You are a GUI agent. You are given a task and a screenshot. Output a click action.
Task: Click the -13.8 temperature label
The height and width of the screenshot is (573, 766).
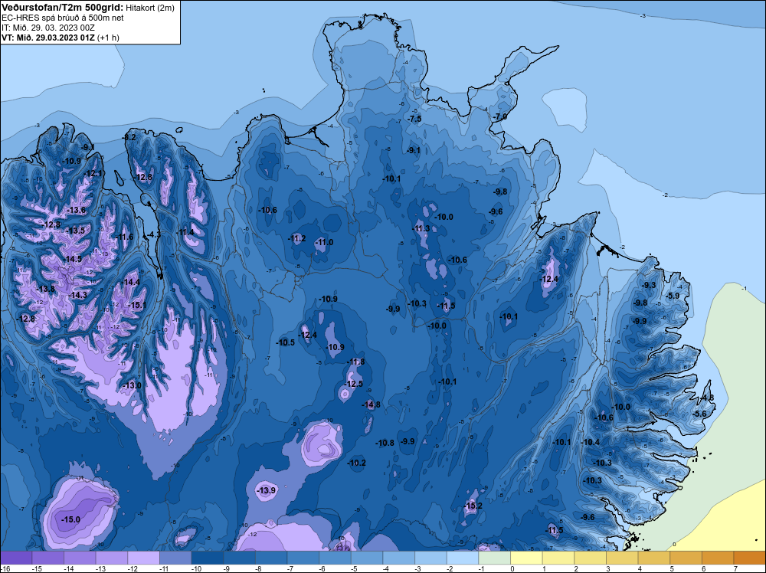point(46,289)
